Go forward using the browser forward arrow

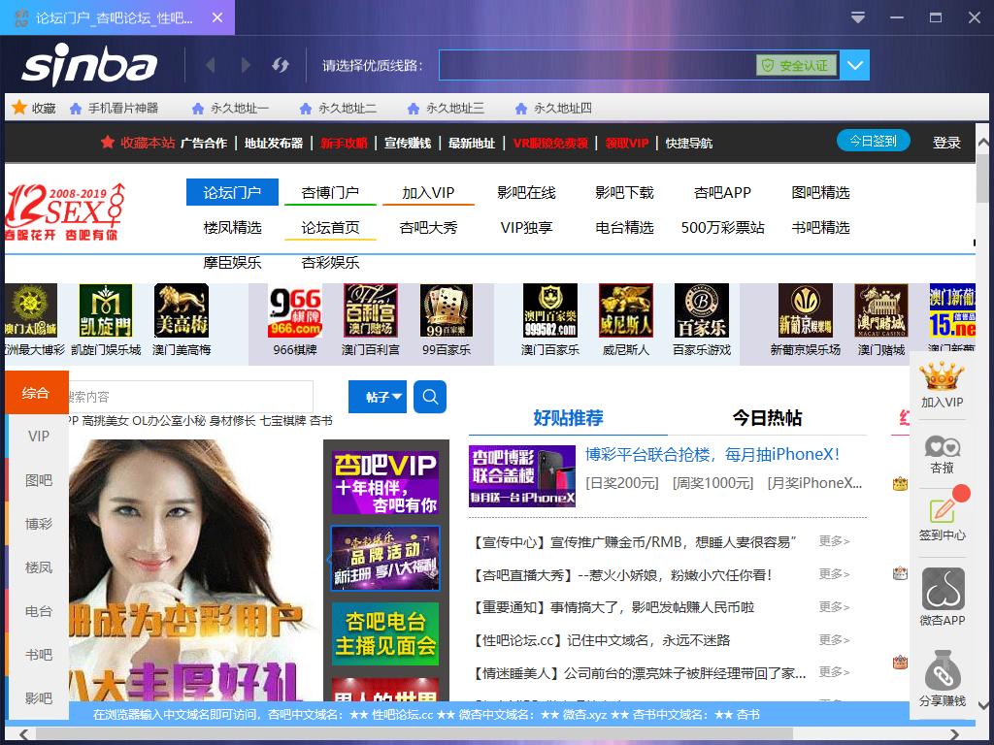click(x=246, y=65)
